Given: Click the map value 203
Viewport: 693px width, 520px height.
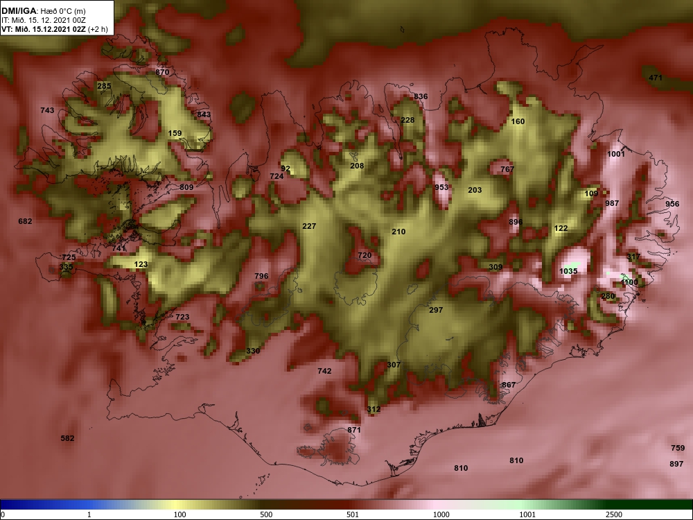Looking at the screenshot, I should (x=475, y=190).
